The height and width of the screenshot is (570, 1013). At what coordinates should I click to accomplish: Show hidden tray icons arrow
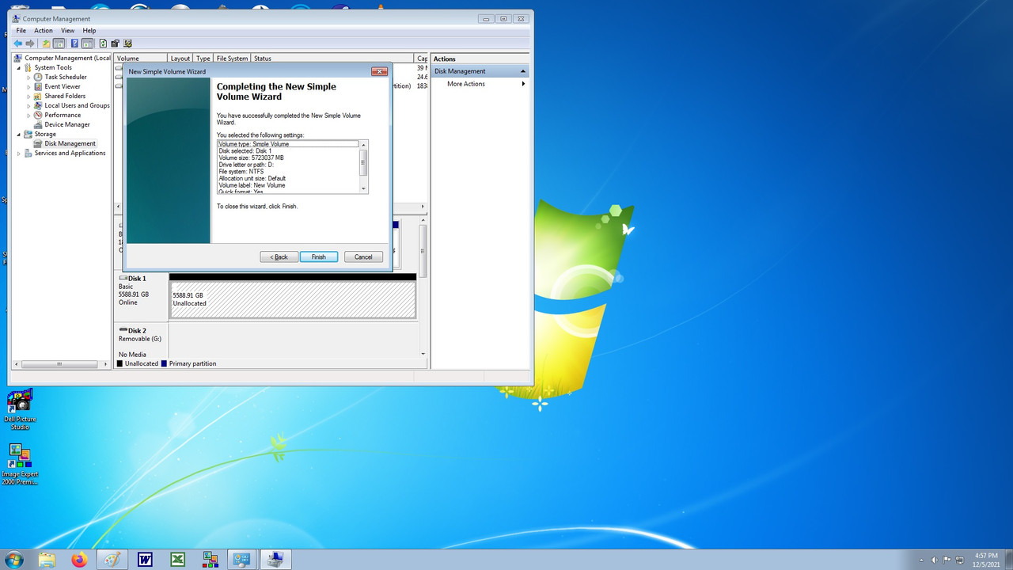point(920,560)
